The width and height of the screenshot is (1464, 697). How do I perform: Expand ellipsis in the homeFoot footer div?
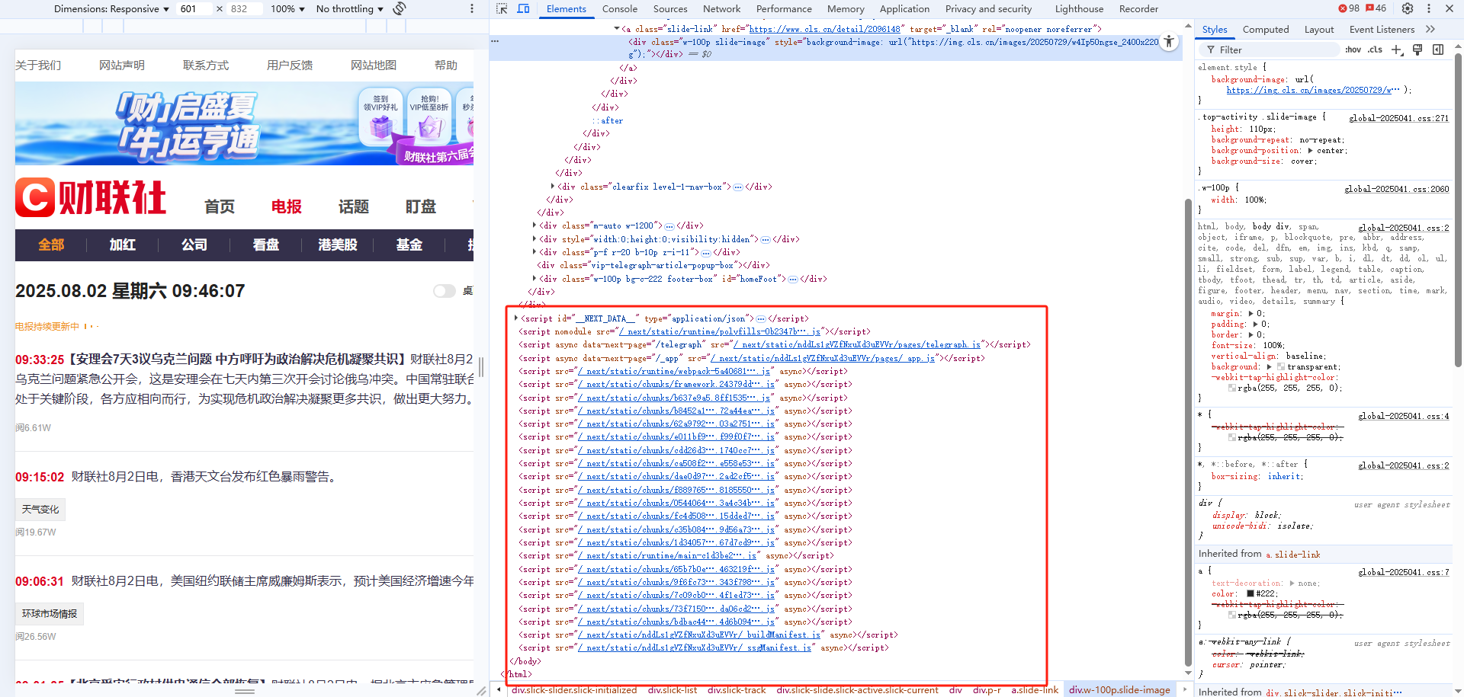(x=792, y=280)
